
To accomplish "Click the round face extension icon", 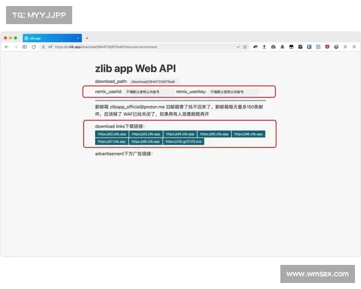I will pyautogui.click(x=336, y=47).
